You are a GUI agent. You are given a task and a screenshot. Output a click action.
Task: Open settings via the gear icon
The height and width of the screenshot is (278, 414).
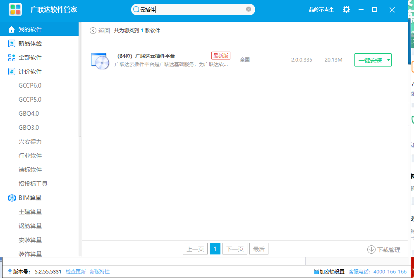[346, 10]
